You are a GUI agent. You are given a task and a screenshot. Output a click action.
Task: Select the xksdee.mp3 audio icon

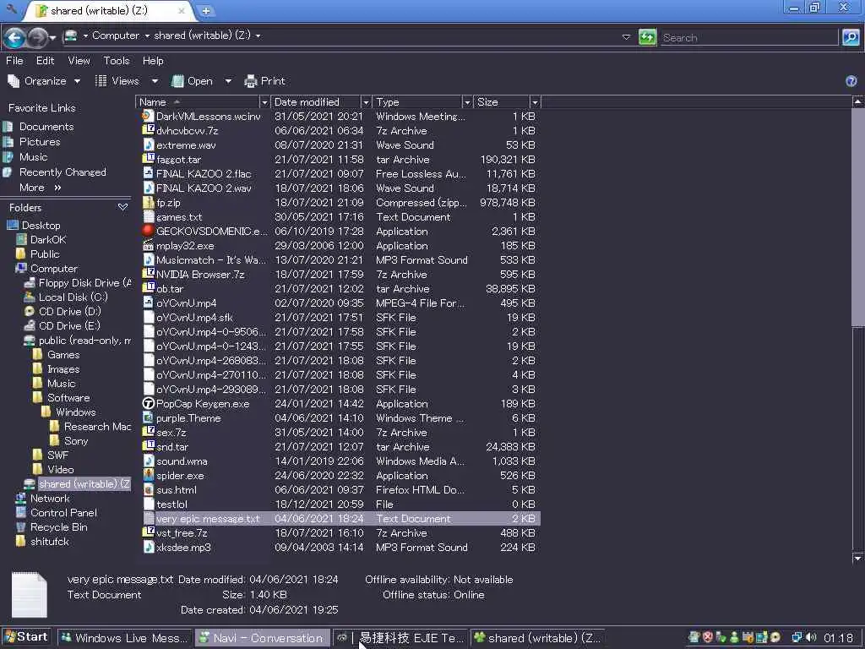[148, 547]
